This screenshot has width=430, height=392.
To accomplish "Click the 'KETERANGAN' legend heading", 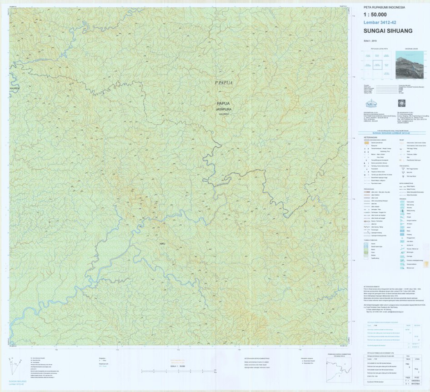I will (370, 137).
